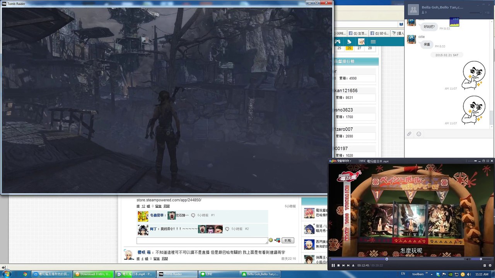The width and height of the screenshot is (495, 278).
Task: Switch to the '(1) SD G...' Facebook tab
Action: [x=379, y=33]
